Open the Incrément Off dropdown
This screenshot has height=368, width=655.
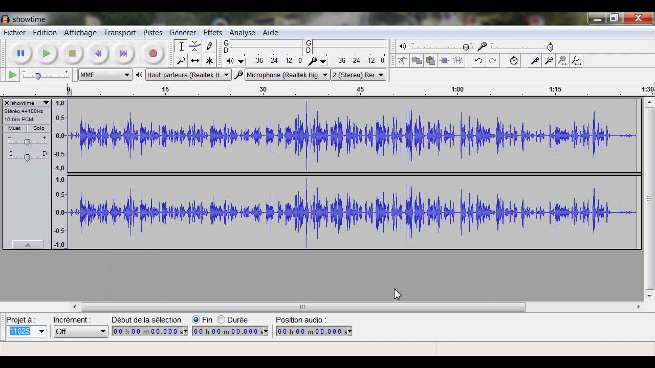click(80, 331)
